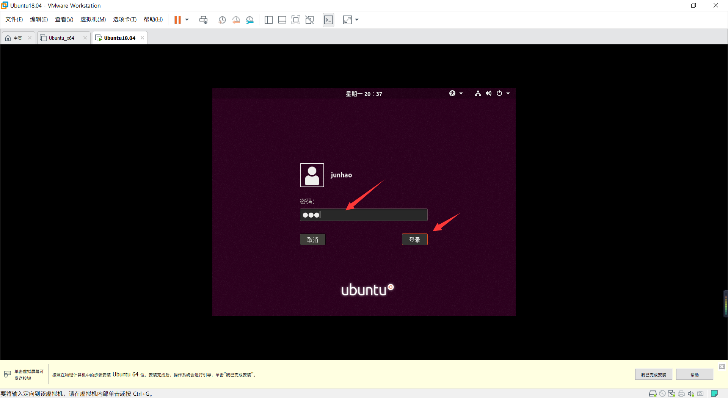Open the 编辑(E) menu
The width and height of the screenshot is (728, 398).
[39, 19]
